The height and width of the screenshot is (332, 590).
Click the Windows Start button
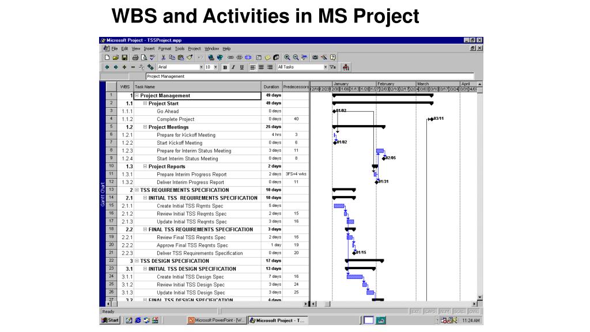tap(110, 320)
